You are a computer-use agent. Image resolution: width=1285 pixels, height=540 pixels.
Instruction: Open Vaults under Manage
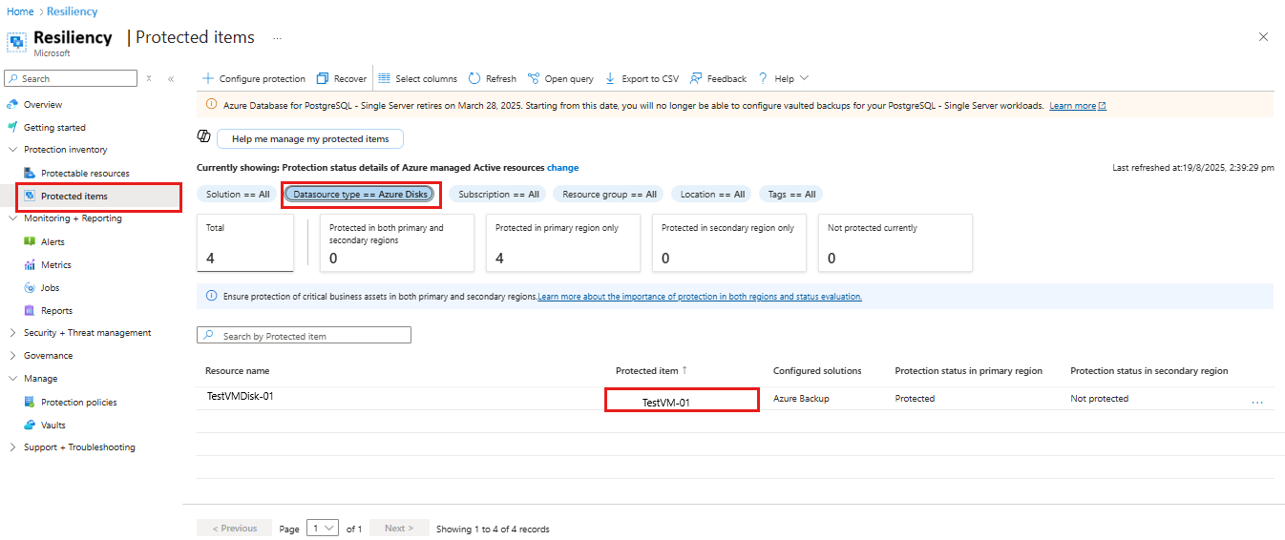tap(53, 425)
